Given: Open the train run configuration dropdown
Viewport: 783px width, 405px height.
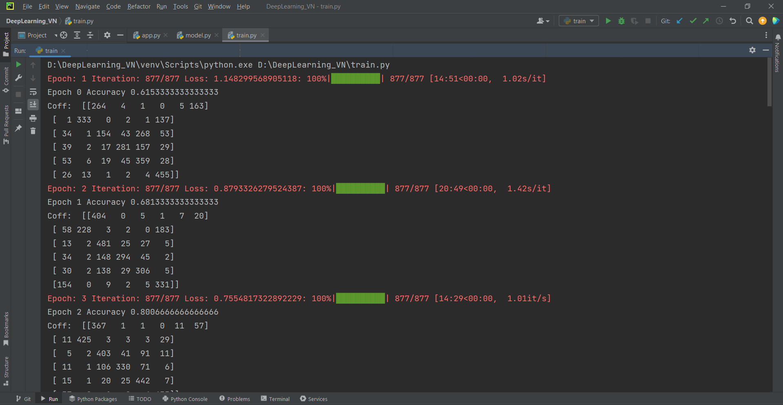Looking at the screenshot, I should point(578,21).
